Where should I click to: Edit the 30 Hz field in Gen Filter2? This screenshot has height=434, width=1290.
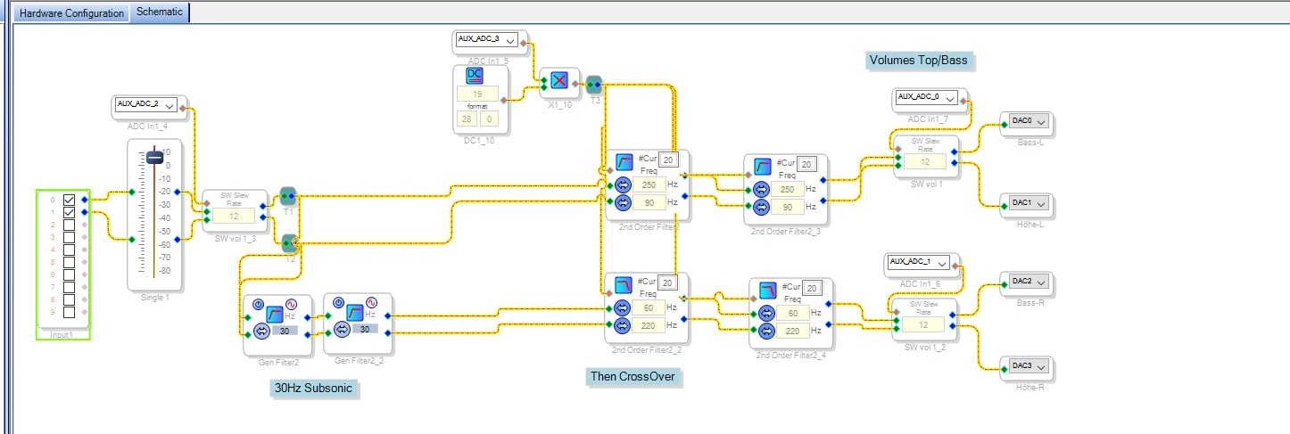click(x=285, y=331)
